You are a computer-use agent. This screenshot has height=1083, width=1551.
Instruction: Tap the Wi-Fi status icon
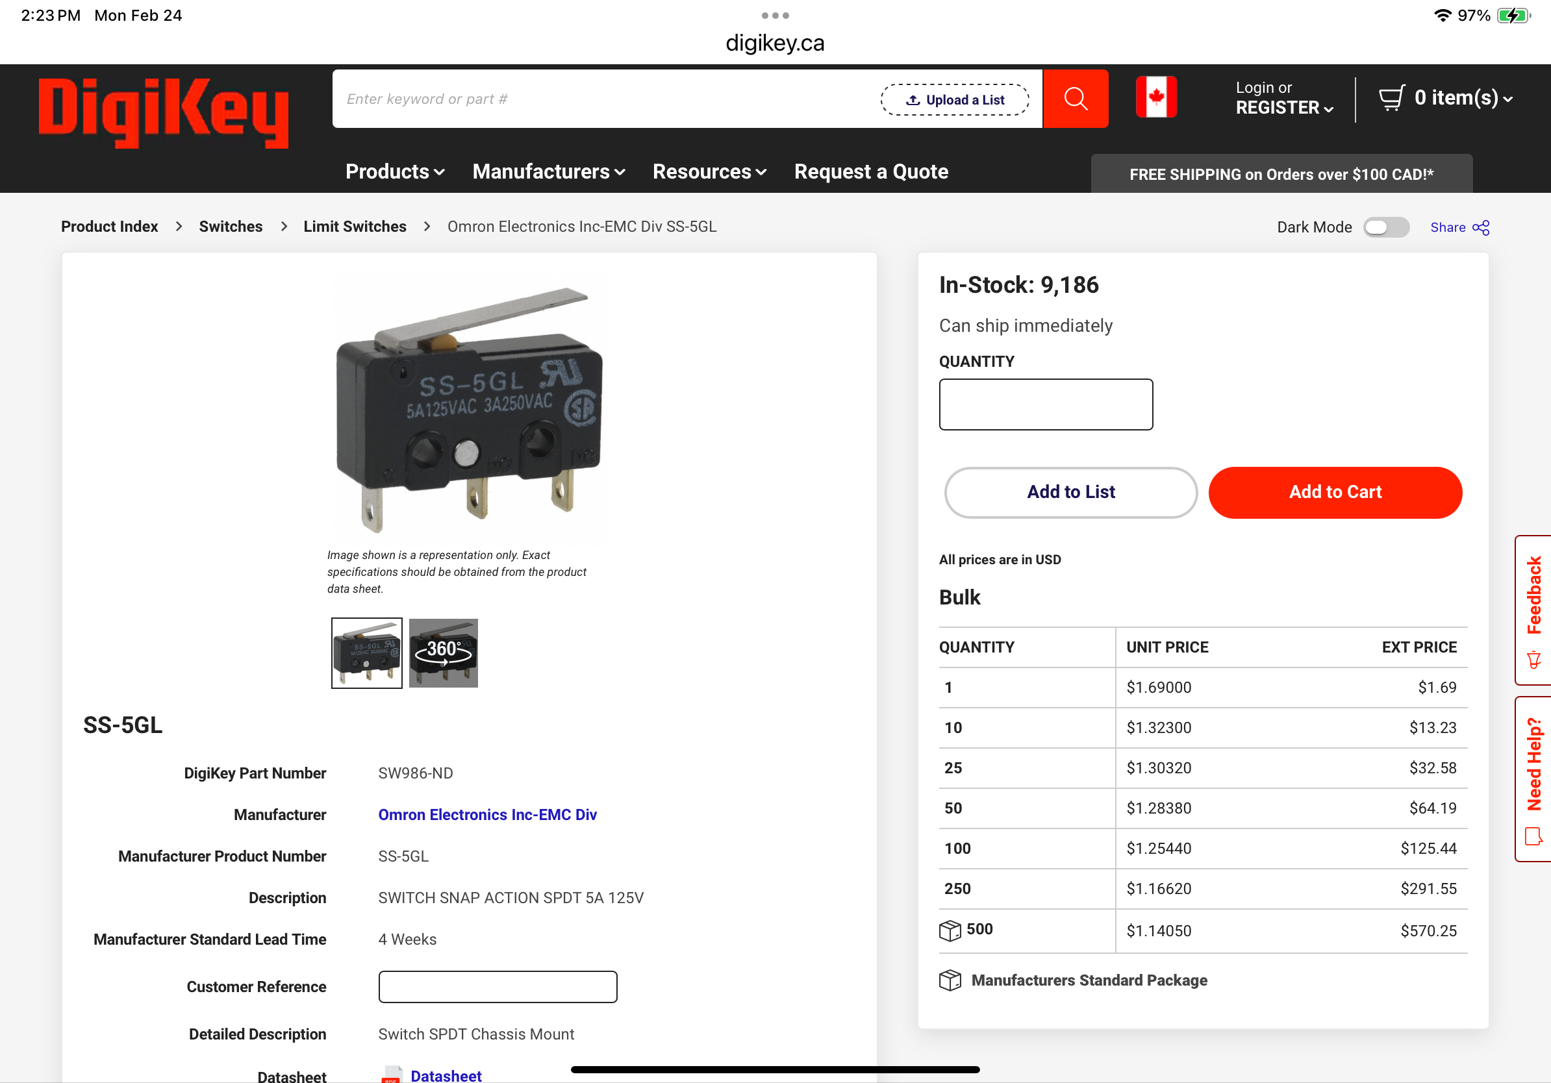click(1443, 15)
